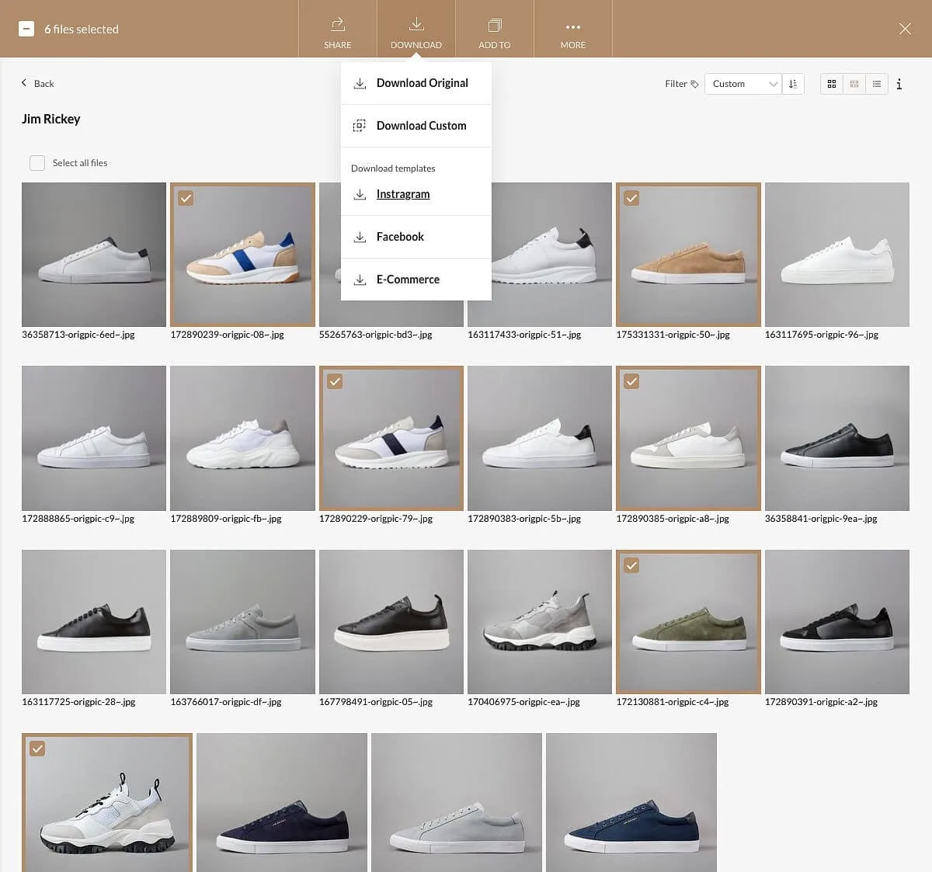Switch to list view
Image resolution: width=932 pixels, height=872 pixels.
[x=877, y=84]
